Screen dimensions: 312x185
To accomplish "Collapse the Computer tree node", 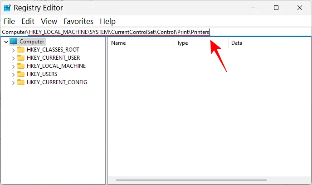I will pyautogui.click(x=6, y=42).
